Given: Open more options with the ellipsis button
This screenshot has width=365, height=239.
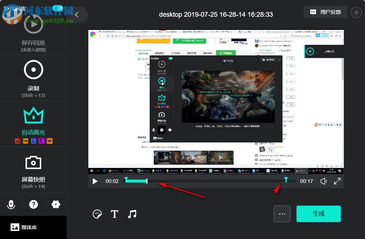Looking at the screenshot, I should [282, 214].
